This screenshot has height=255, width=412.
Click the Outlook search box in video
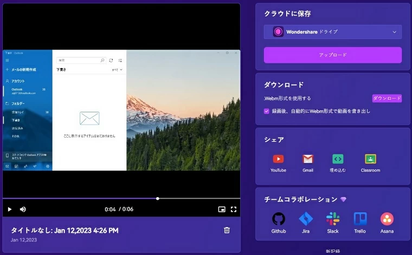pos(81,60)
